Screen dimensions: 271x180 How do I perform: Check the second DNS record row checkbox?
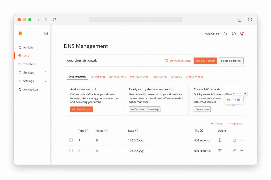[x=71, y=150]
